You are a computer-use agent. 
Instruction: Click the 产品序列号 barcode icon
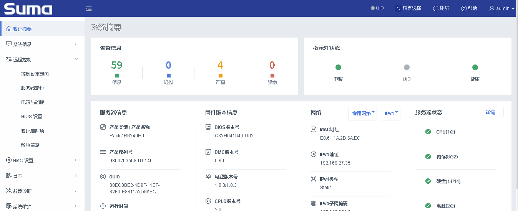[x=103, y=152]
